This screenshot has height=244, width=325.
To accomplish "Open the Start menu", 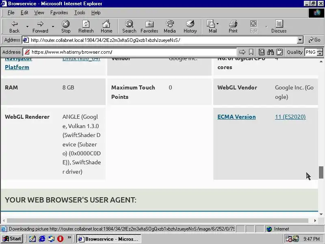I will click(x=12, y=239).
